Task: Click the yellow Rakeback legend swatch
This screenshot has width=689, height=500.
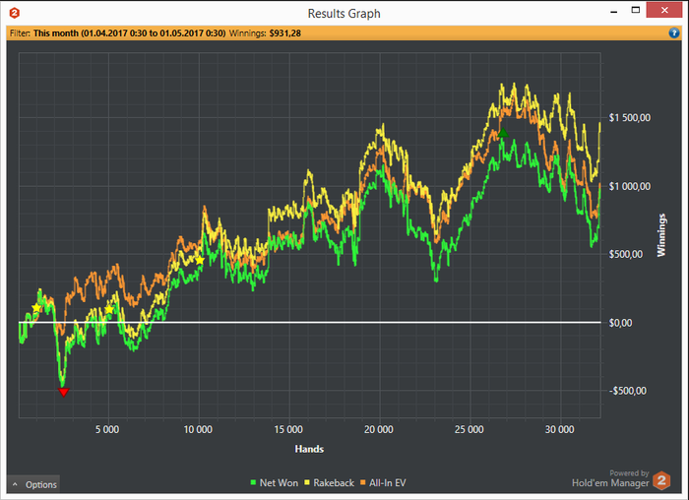Action: pos(307,483)
